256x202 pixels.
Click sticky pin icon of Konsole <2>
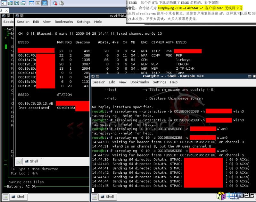(x=98, y=76)
